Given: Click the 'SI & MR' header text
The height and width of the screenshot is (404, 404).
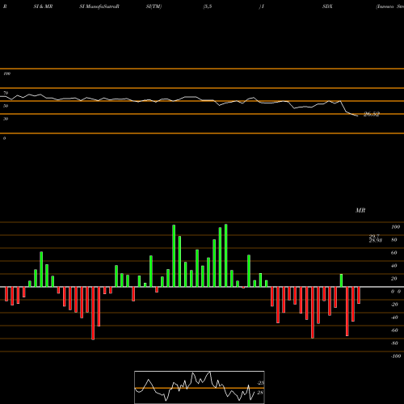Looking at the screenshot, I should [43, 6].
